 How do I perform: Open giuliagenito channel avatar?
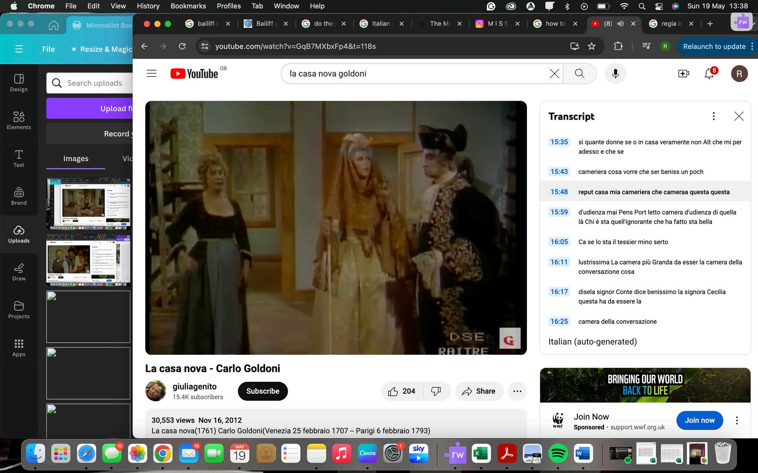coord(156,391)
